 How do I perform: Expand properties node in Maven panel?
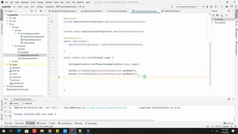212,22
